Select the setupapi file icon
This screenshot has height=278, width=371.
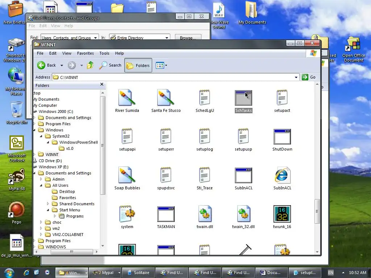pos(127,136)
